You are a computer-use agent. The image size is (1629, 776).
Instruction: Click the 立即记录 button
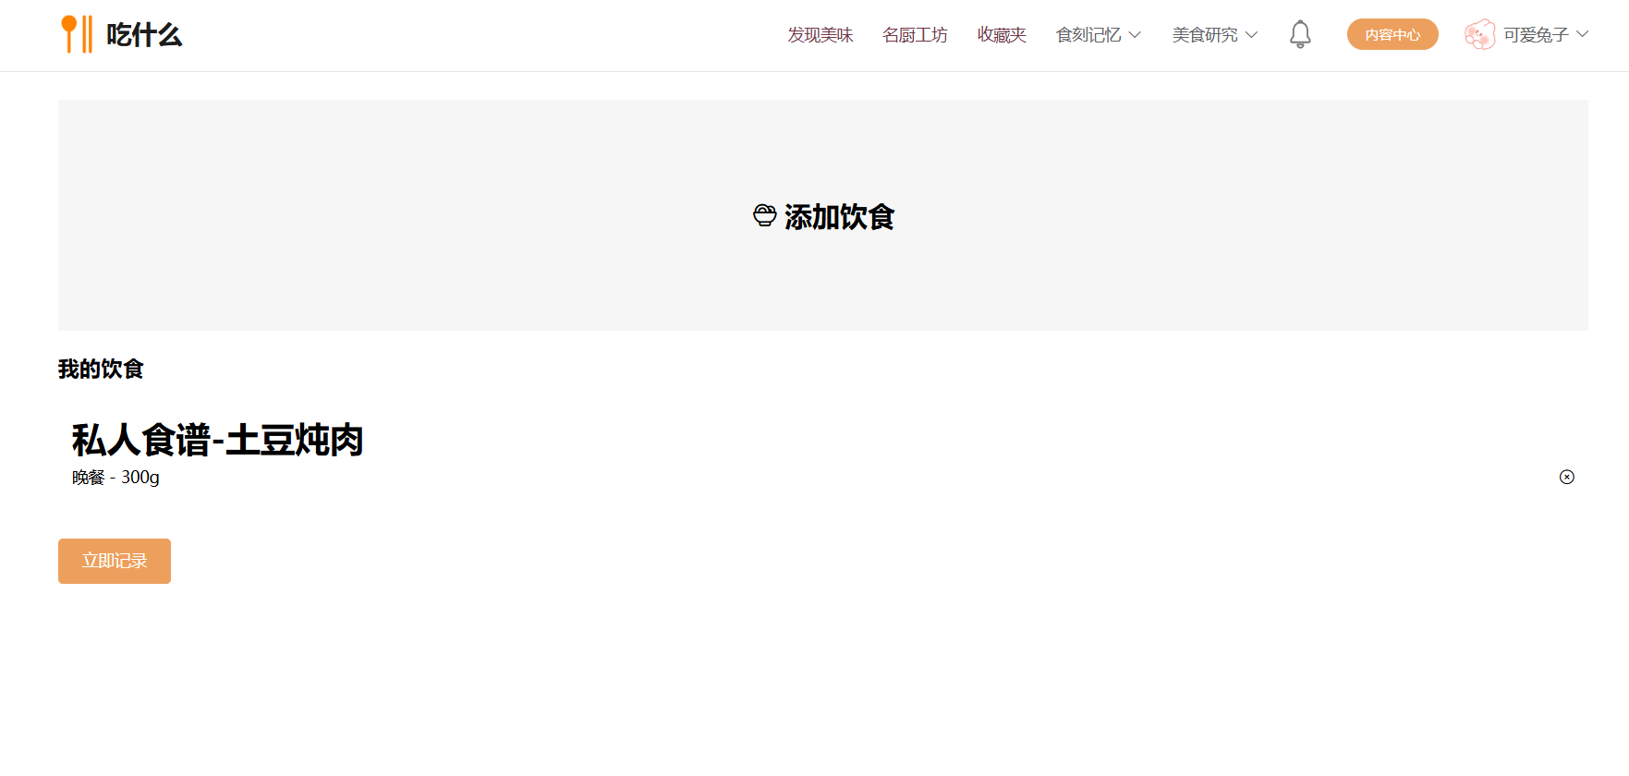115,561
